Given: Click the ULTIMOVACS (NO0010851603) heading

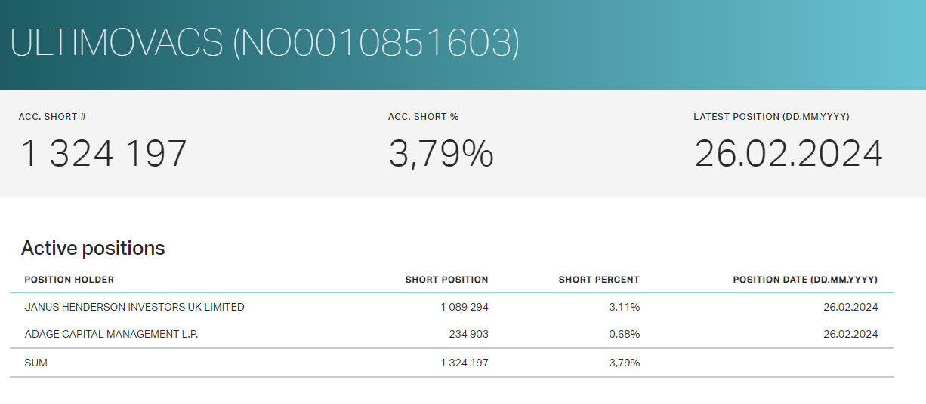Looking at the screenshot, I should click(264, 43).
